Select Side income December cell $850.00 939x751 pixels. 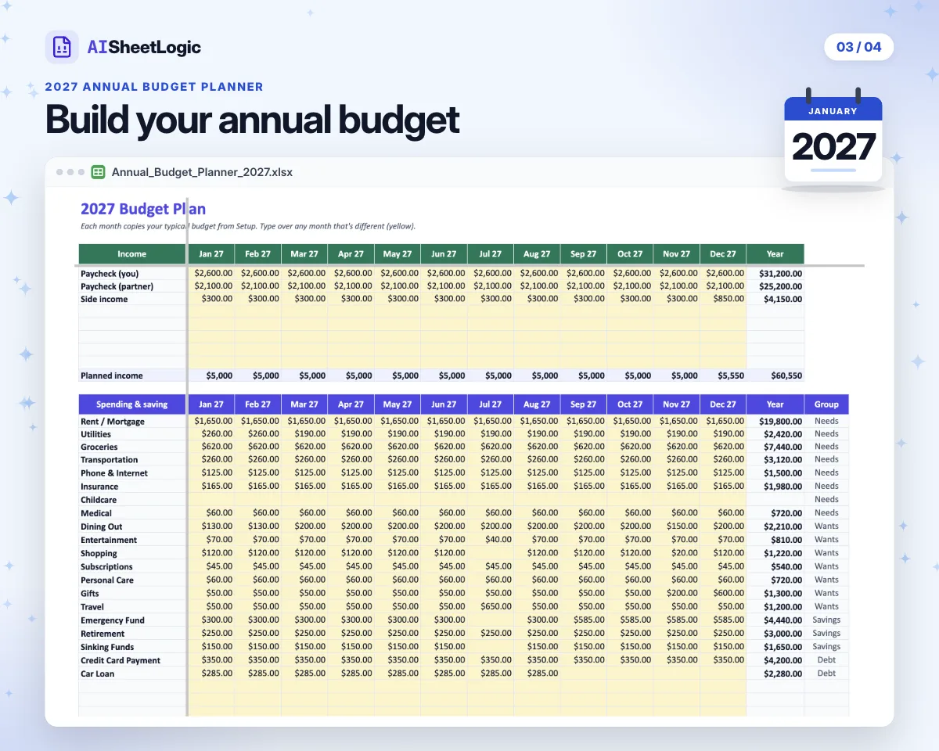723,299
